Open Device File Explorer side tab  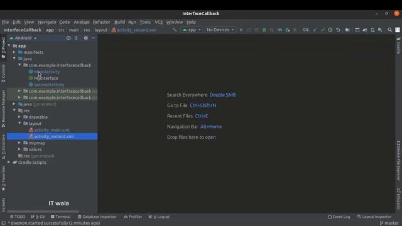(x=398, y=161)
